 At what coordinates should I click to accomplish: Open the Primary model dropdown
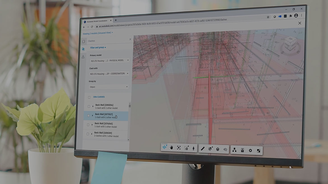click(x=110, y=61)
